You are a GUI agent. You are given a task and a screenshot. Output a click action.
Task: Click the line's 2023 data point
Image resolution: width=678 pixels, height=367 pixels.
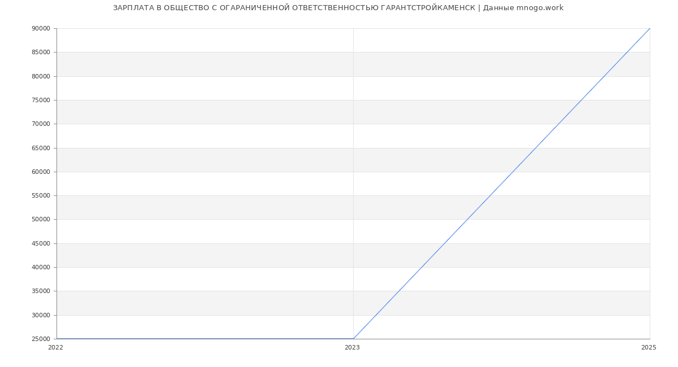[353, 339]
